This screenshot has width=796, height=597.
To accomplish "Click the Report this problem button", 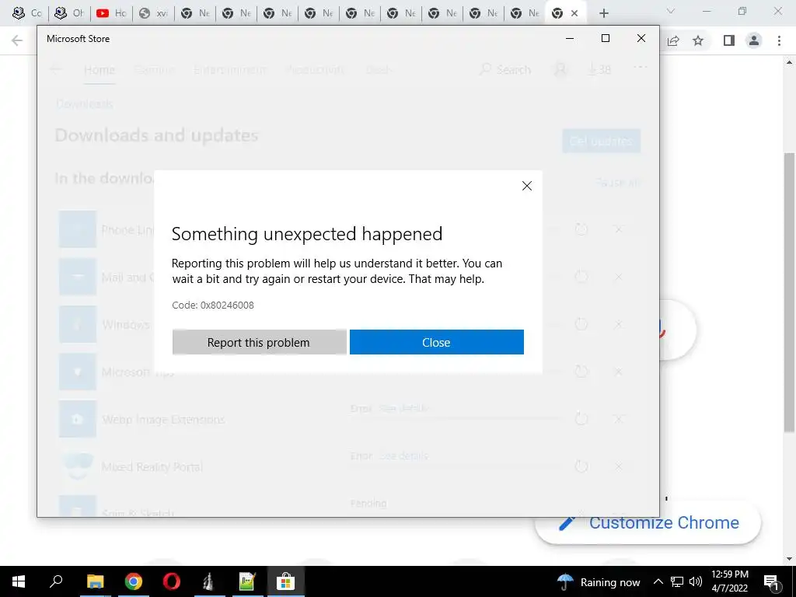I will [x=259, y=342].
